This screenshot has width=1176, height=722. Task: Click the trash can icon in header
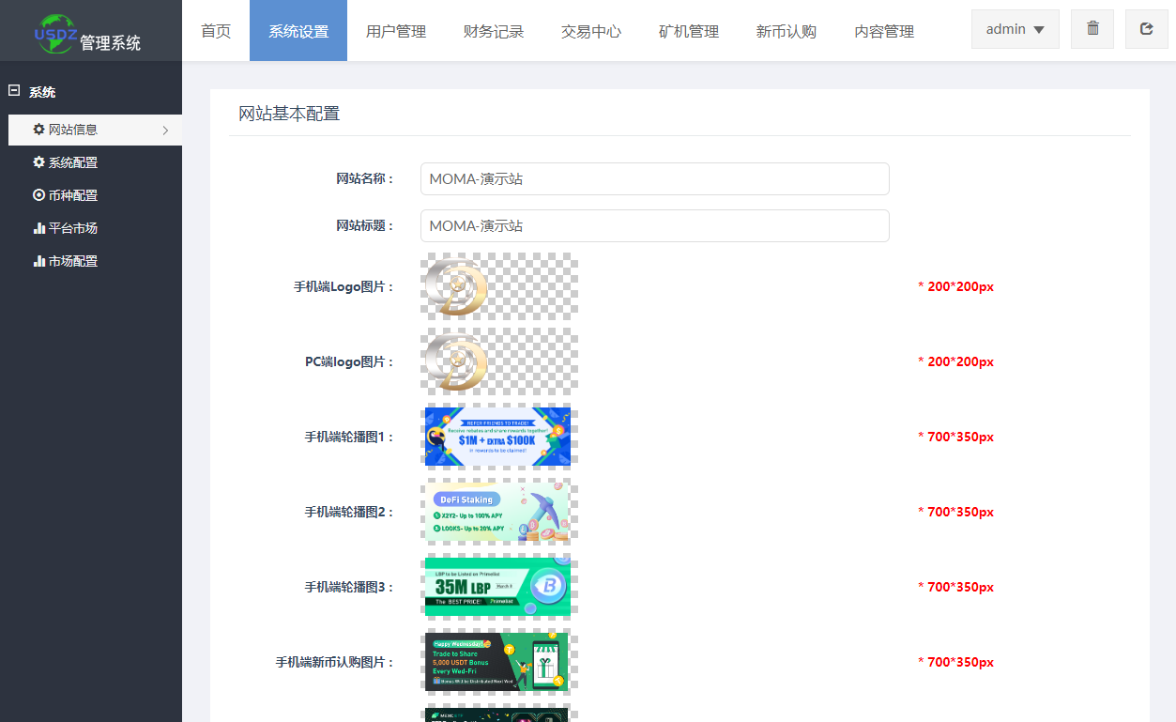pyautogui.click(x=1092, y=29)
